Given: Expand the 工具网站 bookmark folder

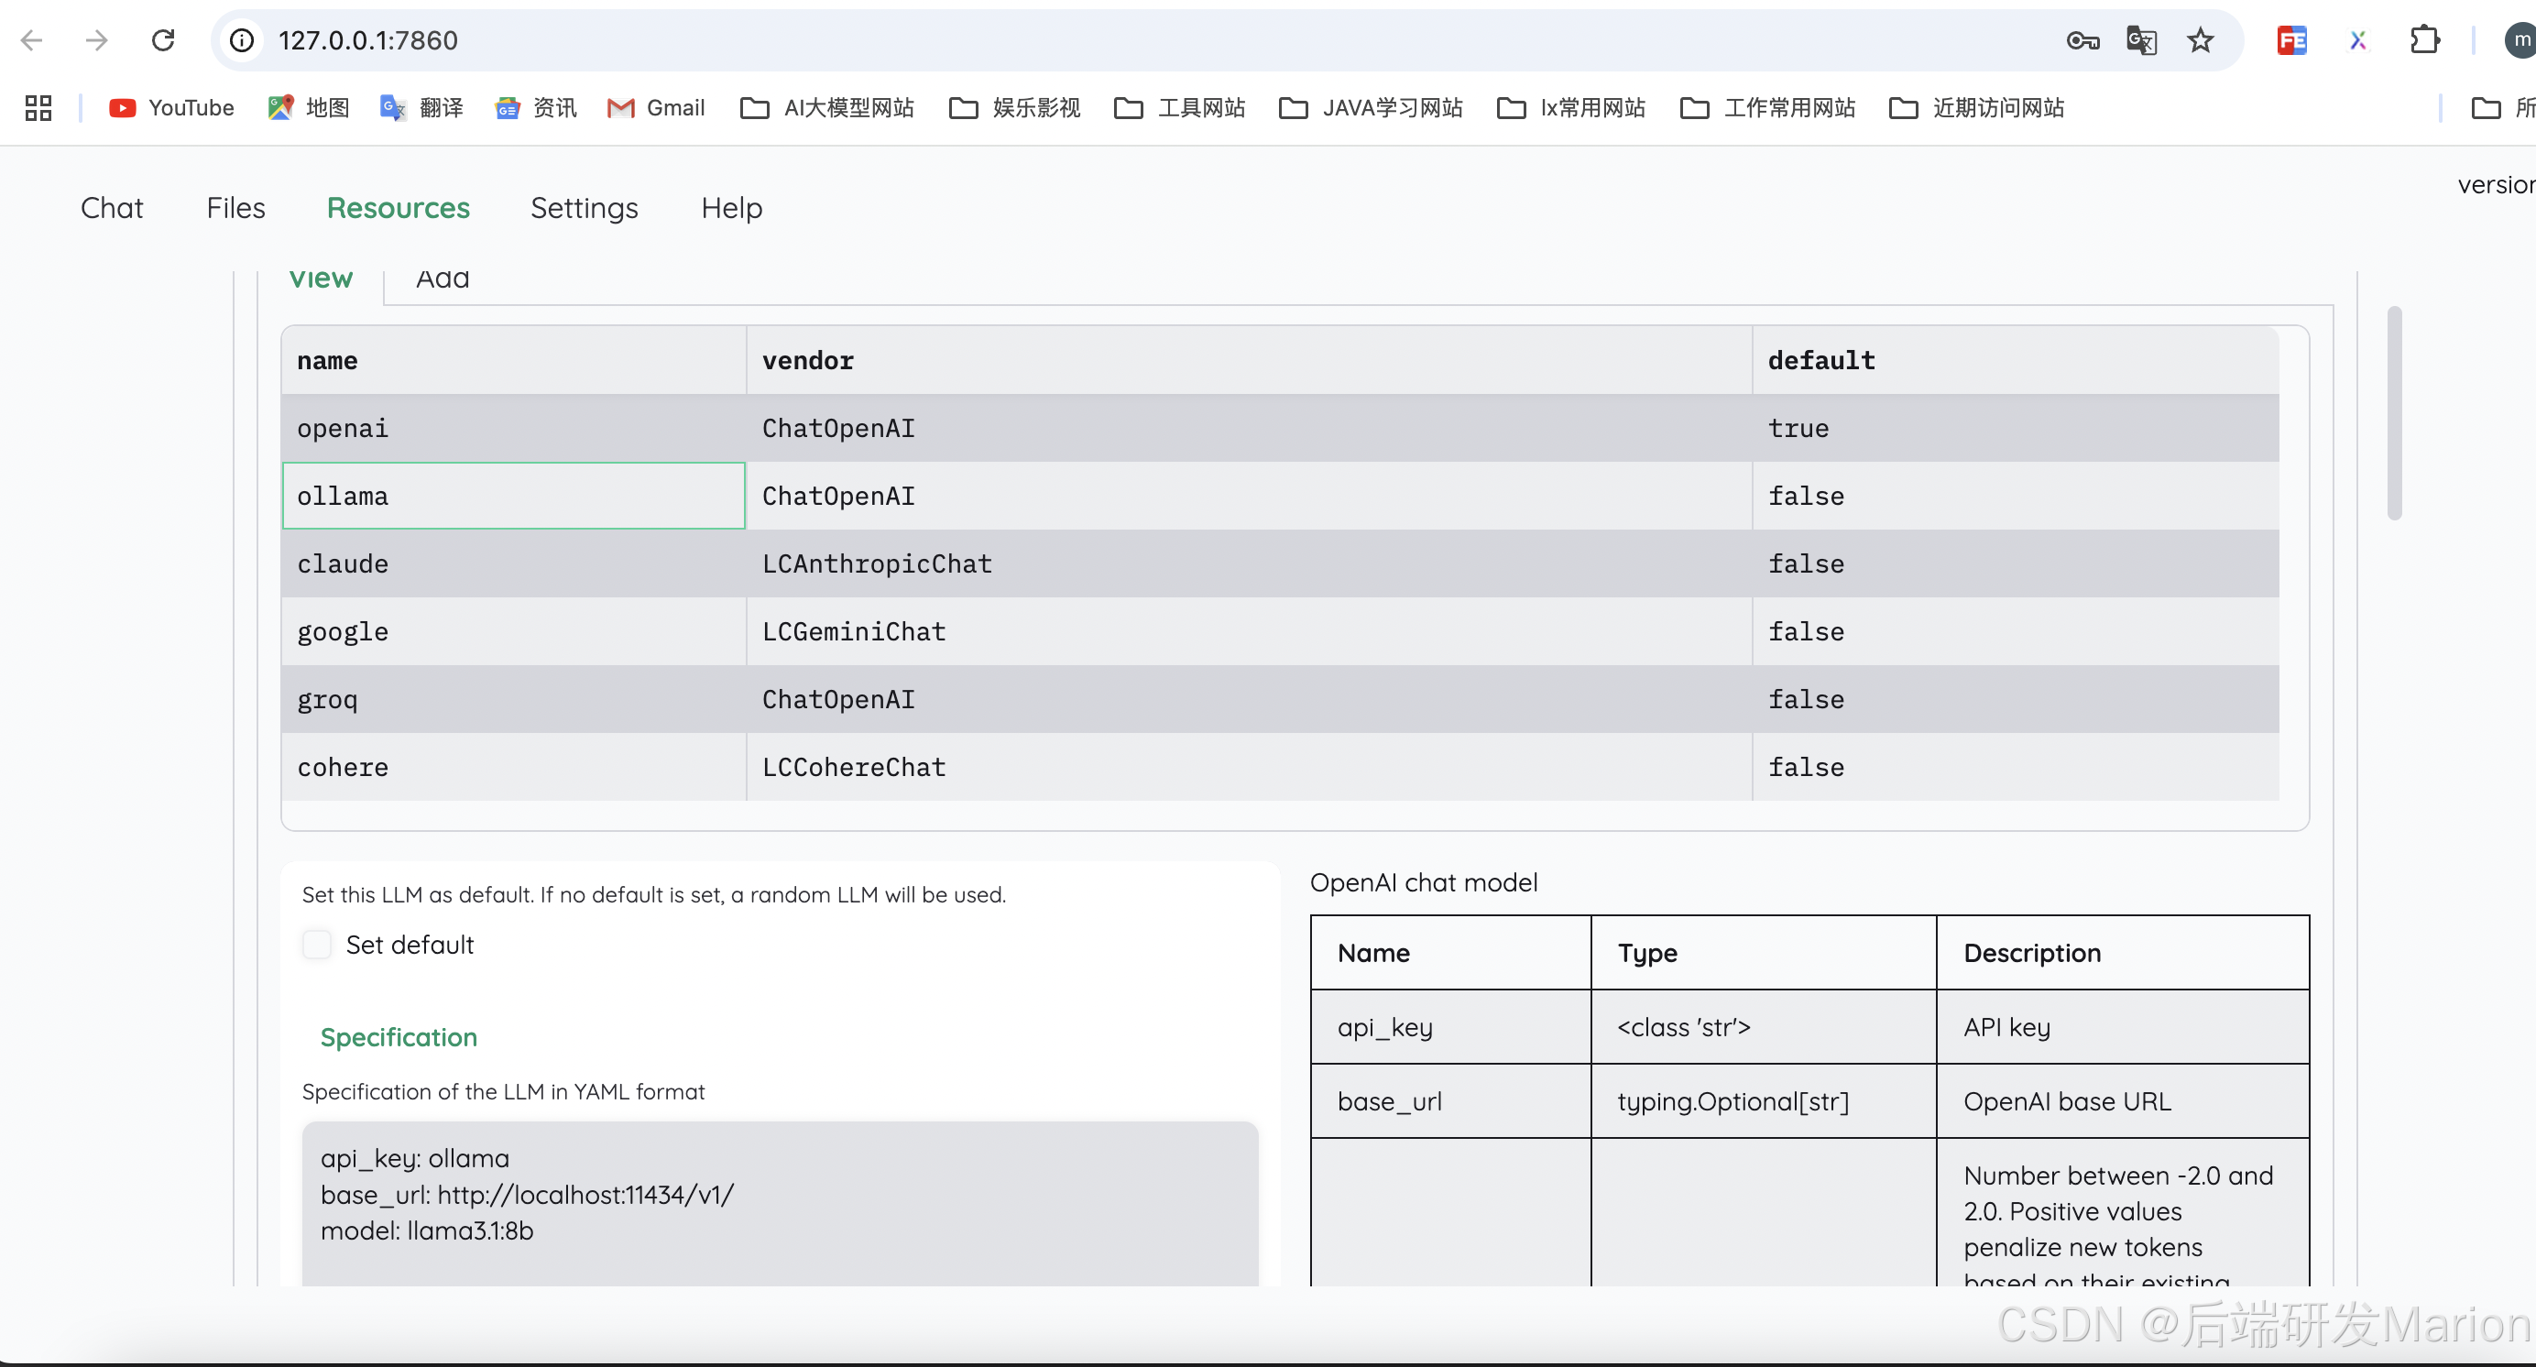Looking at the screenshot, I should click(x=1179, y=108).
